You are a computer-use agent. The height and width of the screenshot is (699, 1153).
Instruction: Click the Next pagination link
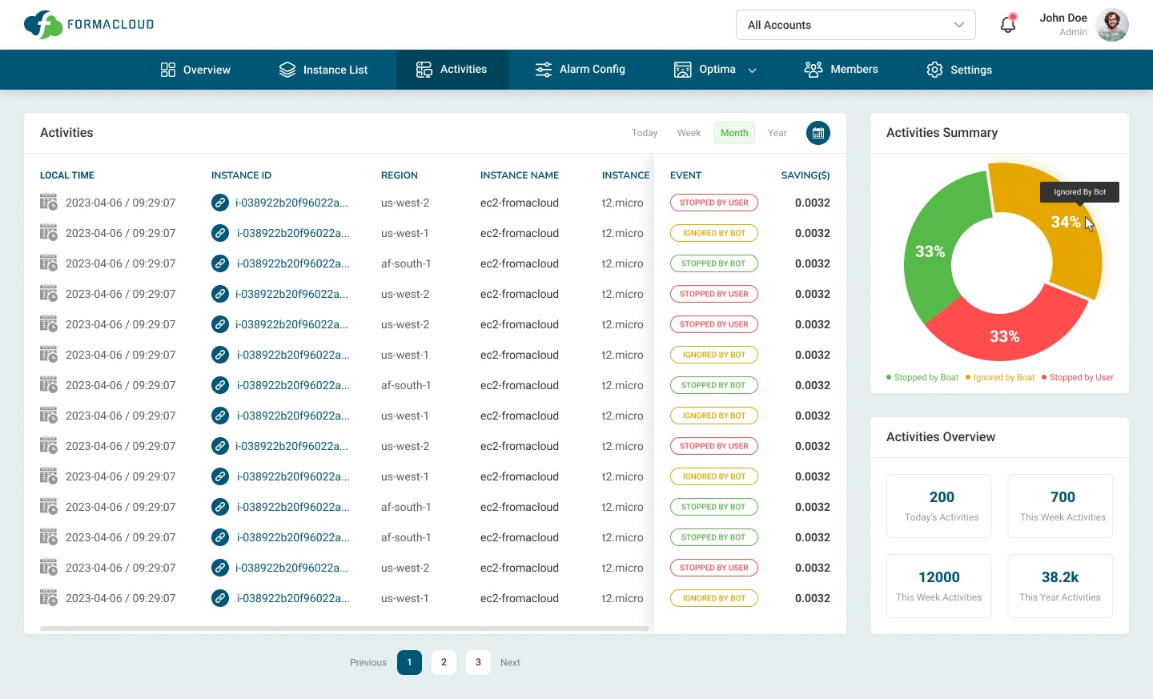click(x=510, y=662)
